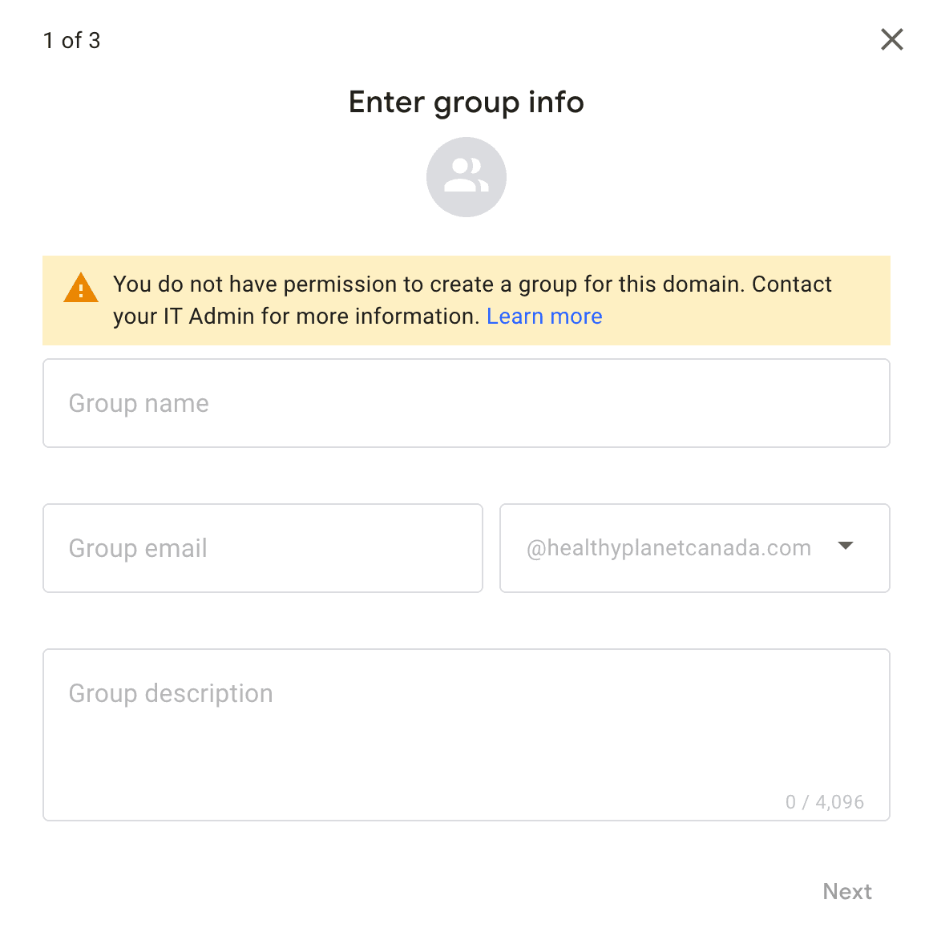The width and height of the screenshot is (925, 944).
Task: Click the 1 of 3 step indicator
Action: pos(71,40)
